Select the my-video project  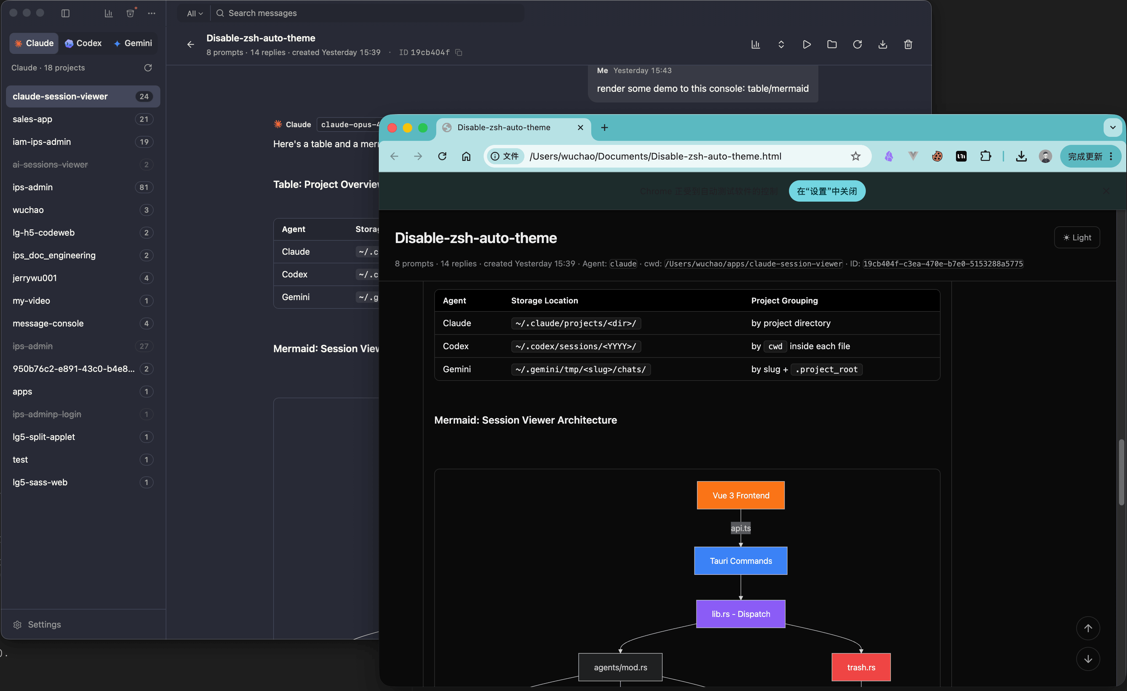point(83,301)
